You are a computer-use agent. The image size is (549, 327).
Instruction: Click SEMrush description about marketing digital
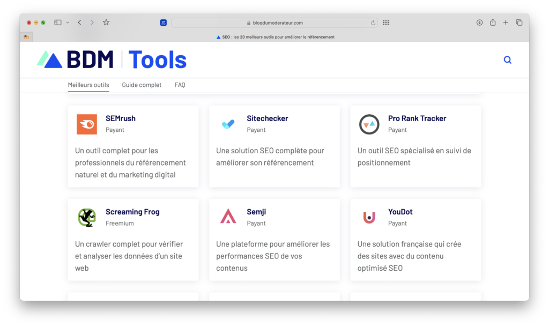point(130,162)
